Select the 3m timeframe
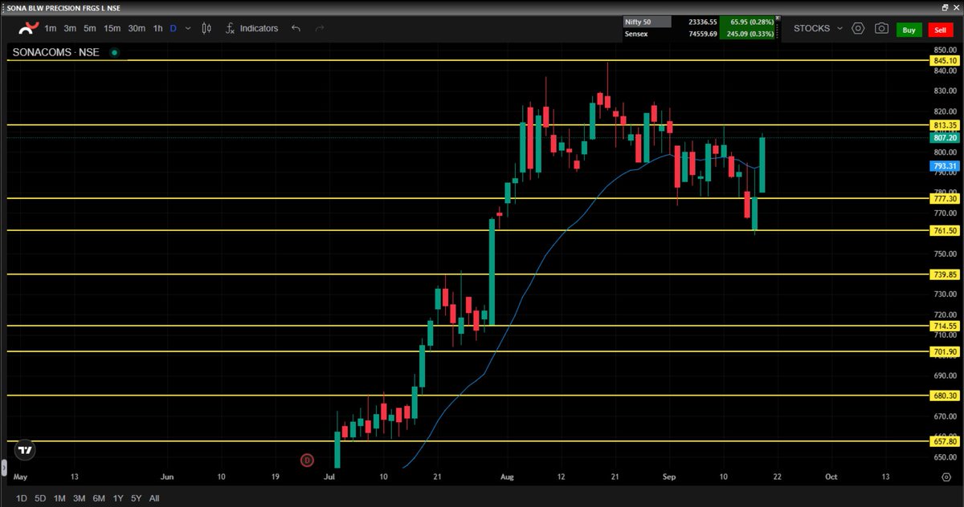Viewport: 964px width, 507px height. click(70, 28)
